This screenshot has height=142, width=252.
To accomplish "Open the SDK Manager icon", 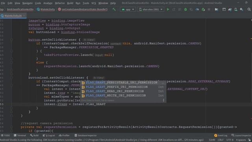I will tap(241, 9).
